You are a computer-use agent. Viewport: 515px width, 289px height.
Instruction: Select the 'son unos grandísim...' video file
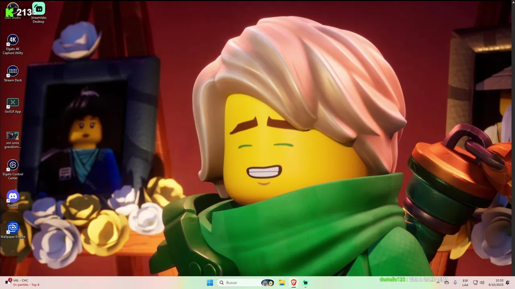pos(12,139)
